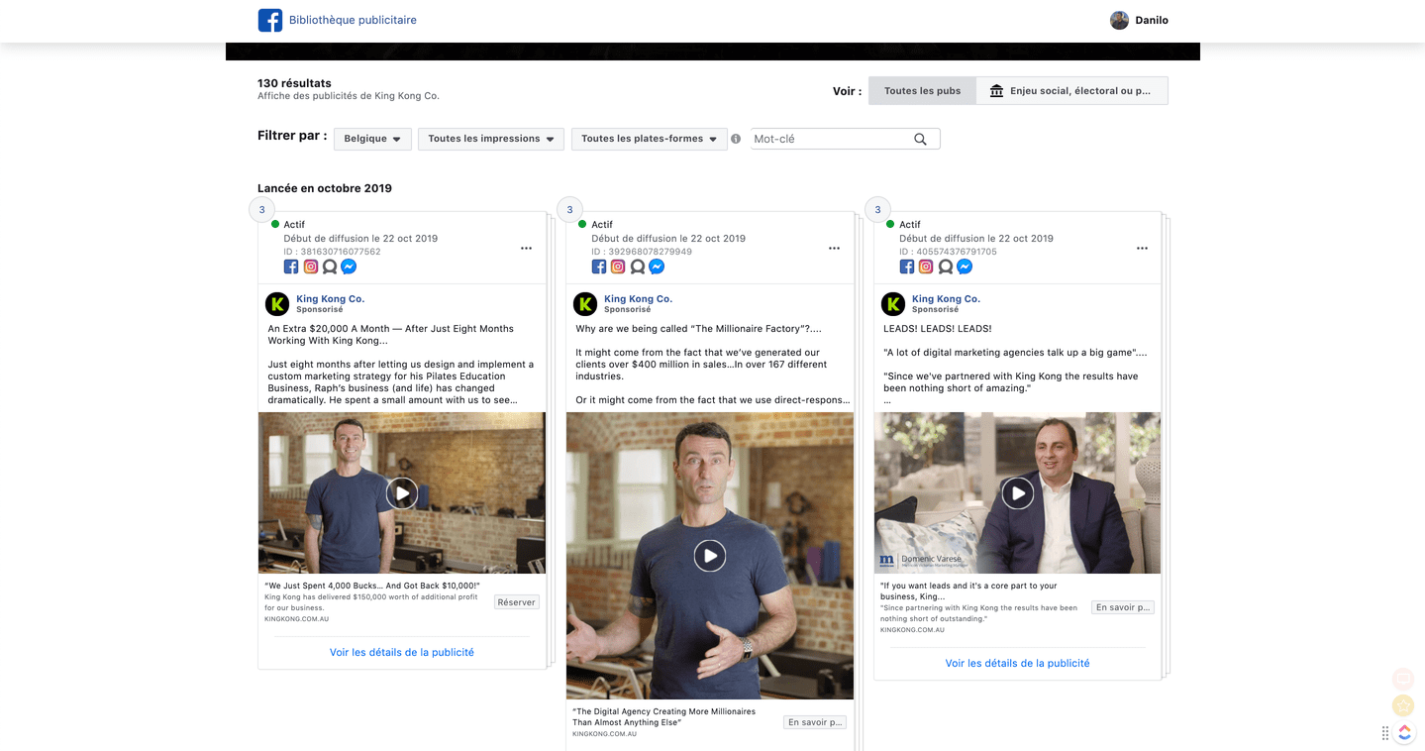Viewport: 1425px width, 751px height.
Task: Click headline "The Digital Agency Creating More Millionaires"
Action: pos(663,716)
